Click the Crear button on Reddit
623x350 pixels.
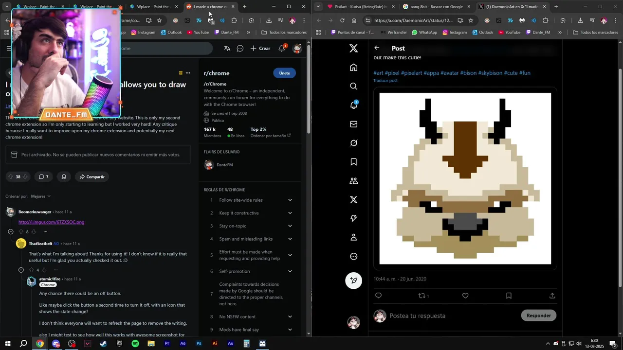point(260,48)
